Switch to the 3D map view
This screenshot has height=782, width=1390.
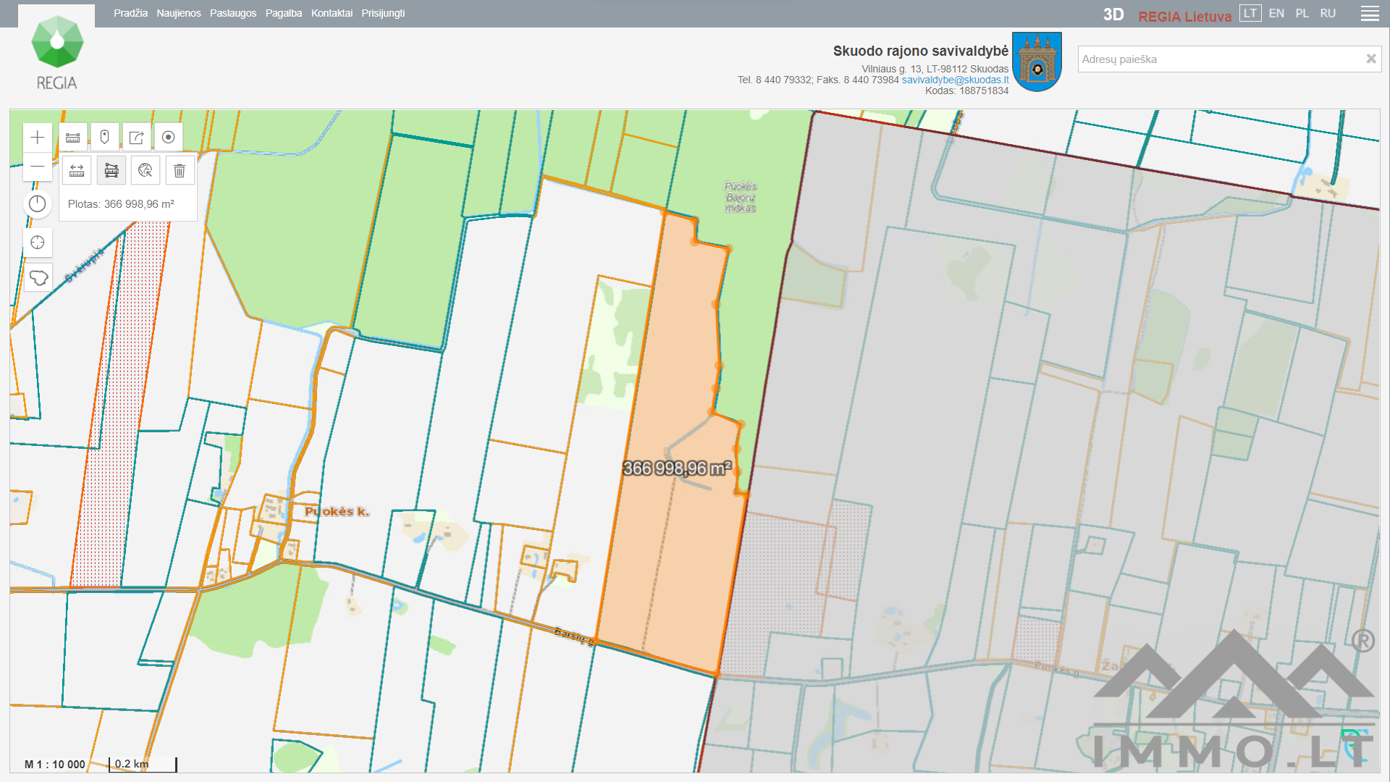coord(1113,15)
